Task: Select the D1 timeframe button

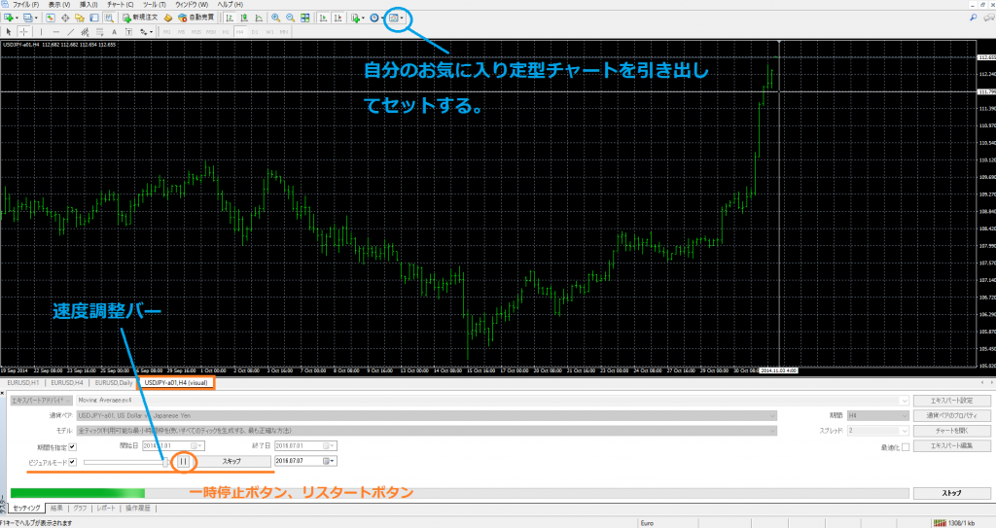Action: [x=255, y=32]
